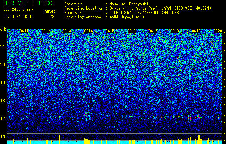Click the 0.8 kHz axis label
The height and width of the screenshot is (144, 226).
pos(3,101)
